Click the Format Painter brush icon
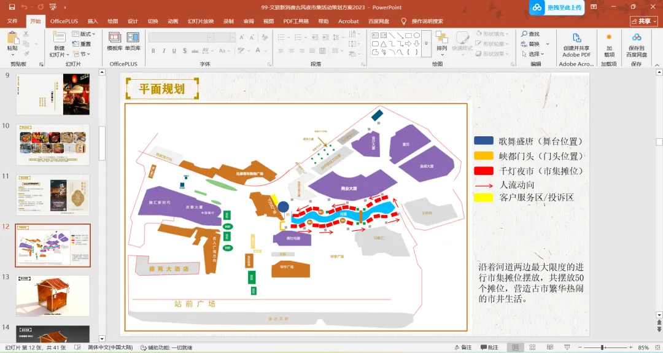The image size is (663, 353). pos(26,53)
